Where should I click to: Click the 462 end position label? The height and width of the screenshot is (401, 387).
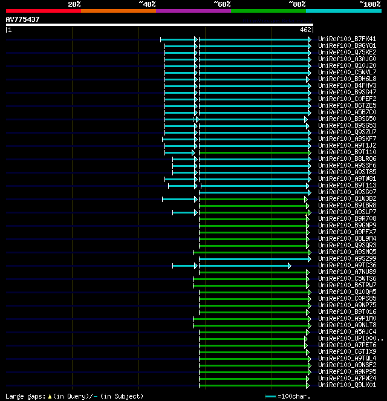(x=305, y=30)
